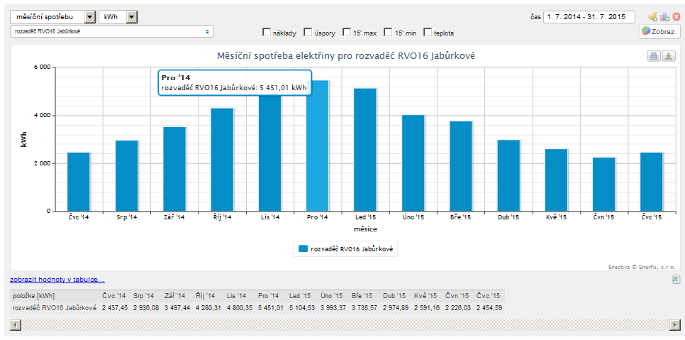Toggle the úspory checkbox
Screen dimensions: 685x340
(x=308, y=32)
